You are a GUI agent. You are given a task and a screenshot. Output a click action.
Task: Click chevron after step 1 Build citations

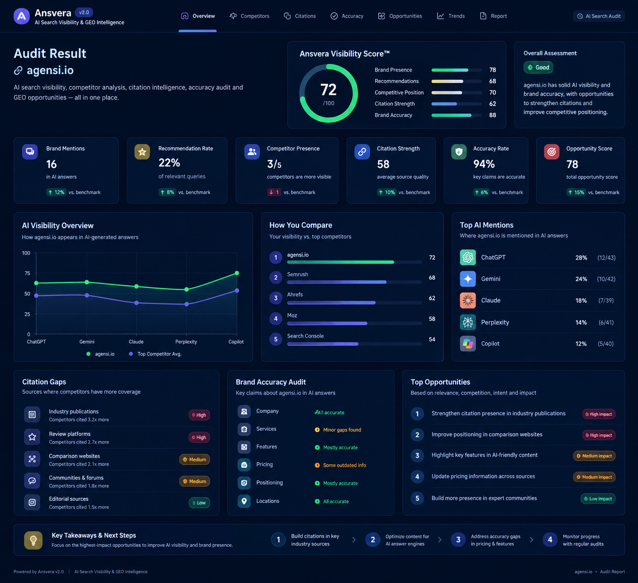(354, 540)
